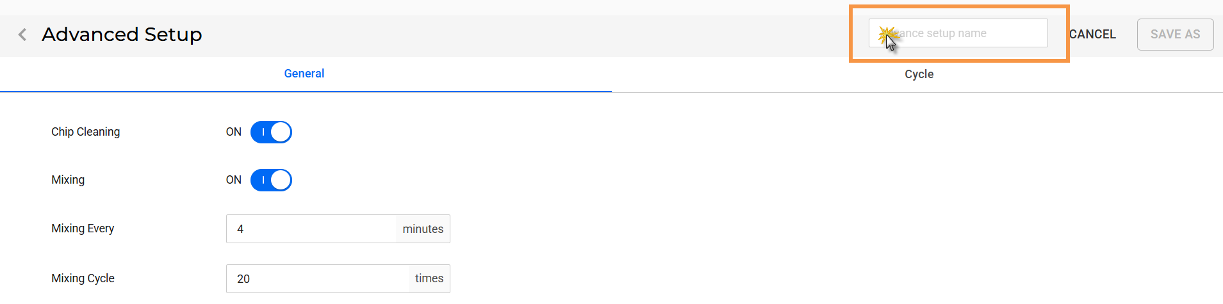
Task: Click the back chevron beside Advanced Setup
Action: 22,35
